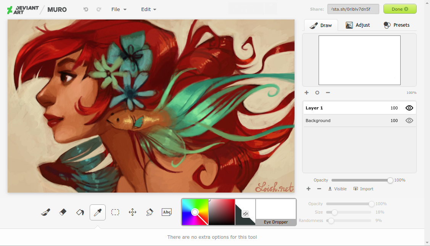Screen dimensions: 430x246
Task: Delete layer with minus icon below layers
Action: coord(319,189)
